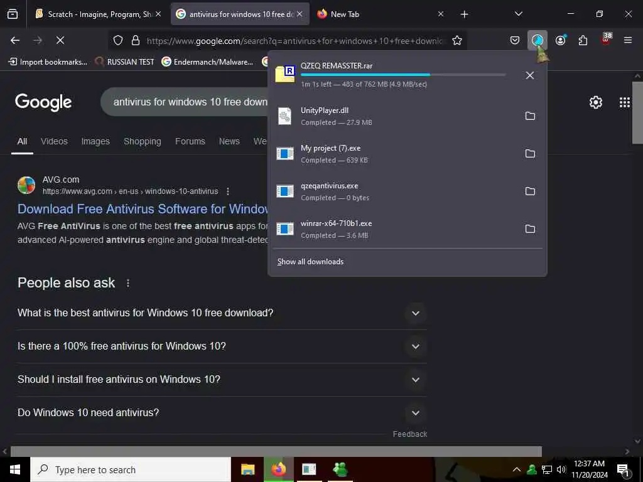Select the News search filter

coord(229,141)
